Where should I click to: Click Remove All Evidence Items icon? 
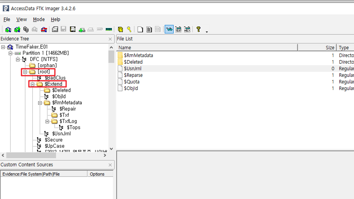coord(44,29)
